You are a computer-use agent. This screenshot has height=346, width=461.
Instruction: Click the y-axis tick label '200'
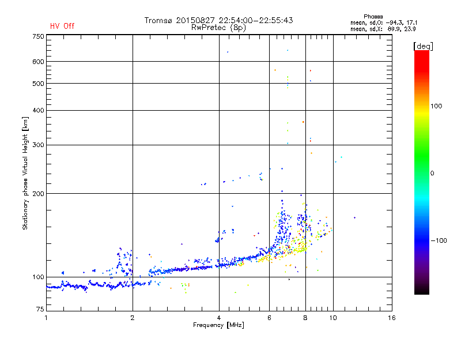(38, 194)
